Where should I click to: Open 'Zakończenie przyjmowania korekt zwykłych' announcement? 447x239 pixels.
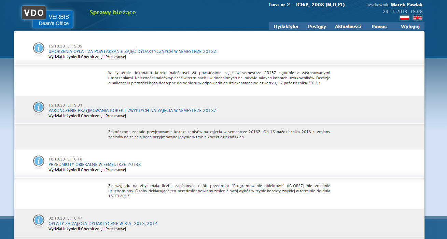pos(132,111)
